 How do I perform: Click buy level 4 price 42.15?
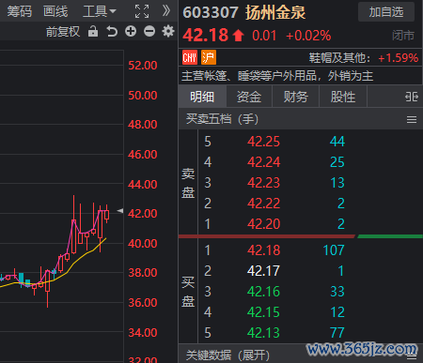coord(263,312)
